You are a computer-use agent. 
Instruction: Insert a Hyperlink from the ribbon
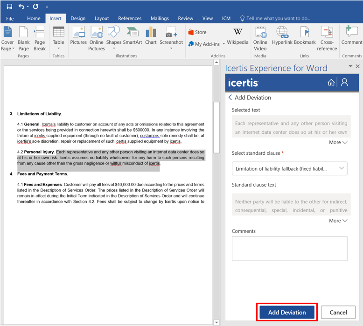[282, 36]
